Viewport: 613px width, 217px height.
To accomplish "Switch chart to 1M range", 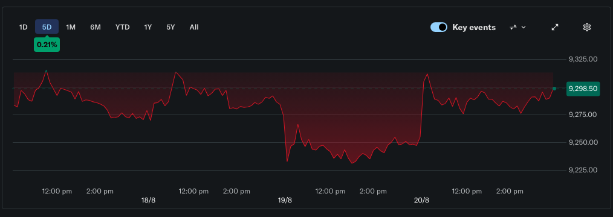I will (71, 27).
